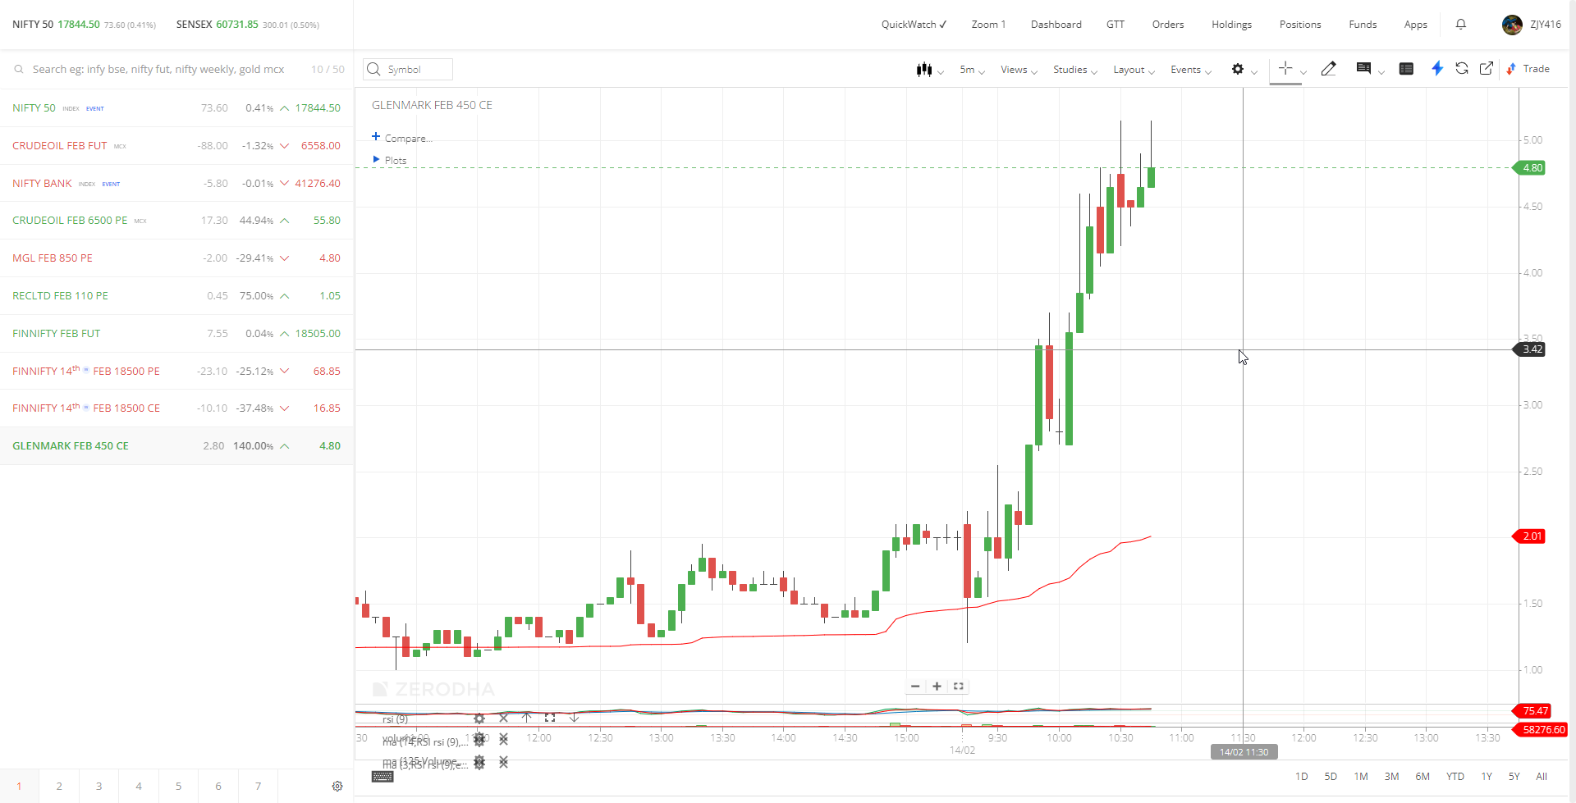The height and width of the screenshot is (803, 1576).
Task: Remove the ma (3,RSI rsi (9)) study
Action: click(x=503, y=763)
